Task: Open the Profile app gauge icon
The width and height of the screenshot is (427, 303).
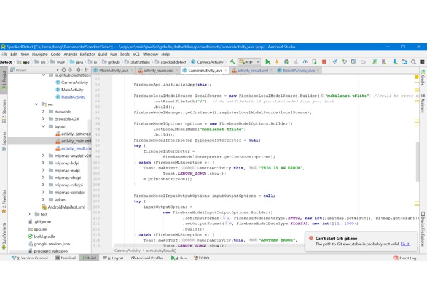Action: tap(305, 62)
